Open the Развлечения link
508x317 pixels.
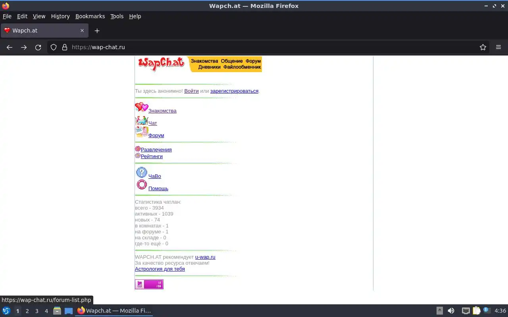click(x=156, y=149)
